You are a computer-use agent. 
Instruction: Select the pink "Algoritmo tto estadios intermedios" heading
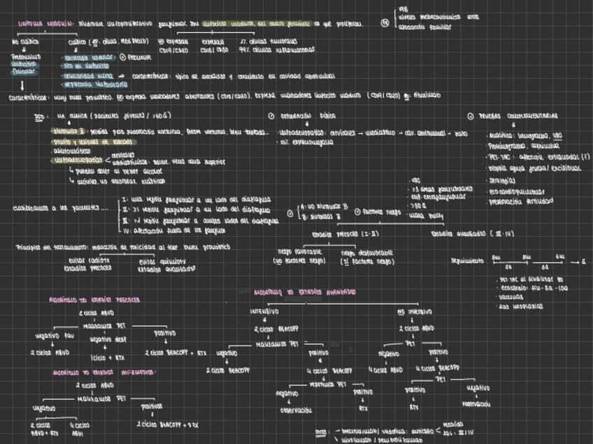(x=103, y=373)
